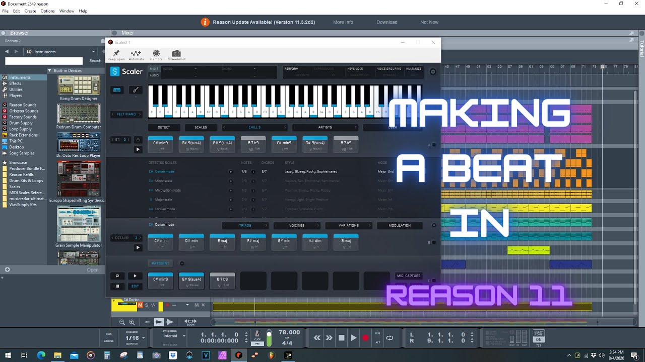Open Scaler settings gear icon

tap(433, 72)
